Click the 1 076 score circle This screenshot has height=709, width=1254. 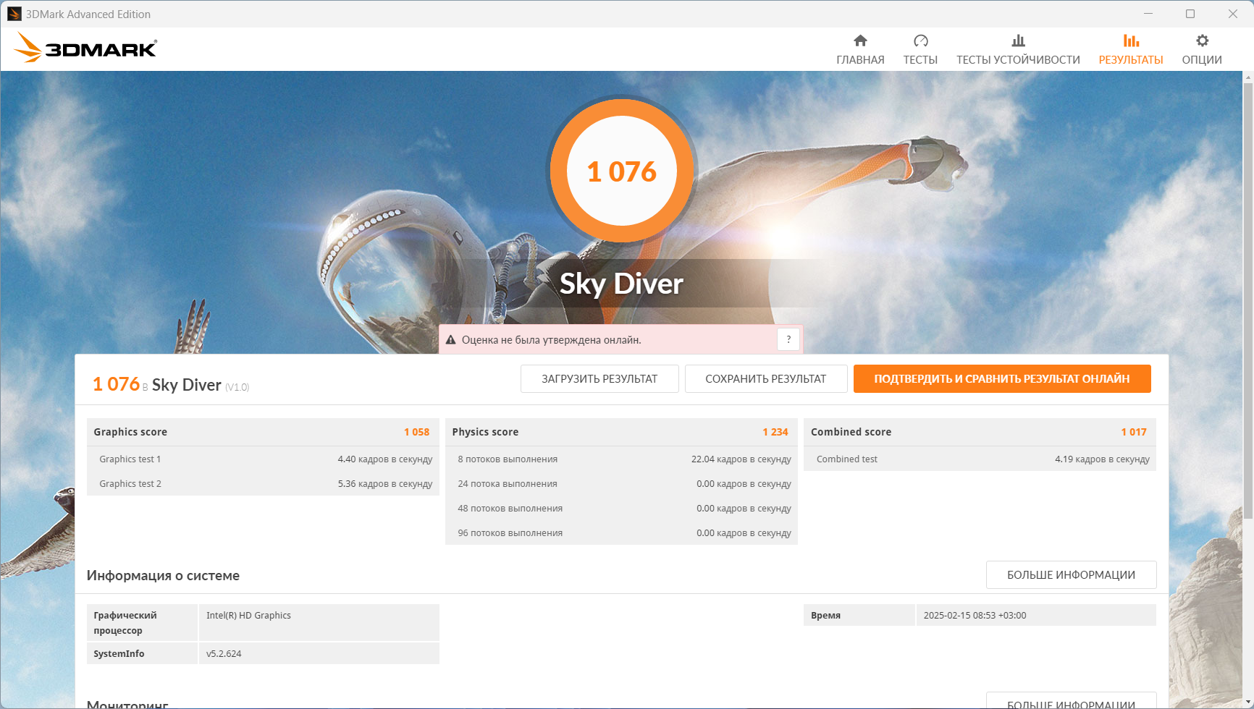click(622, 171)
